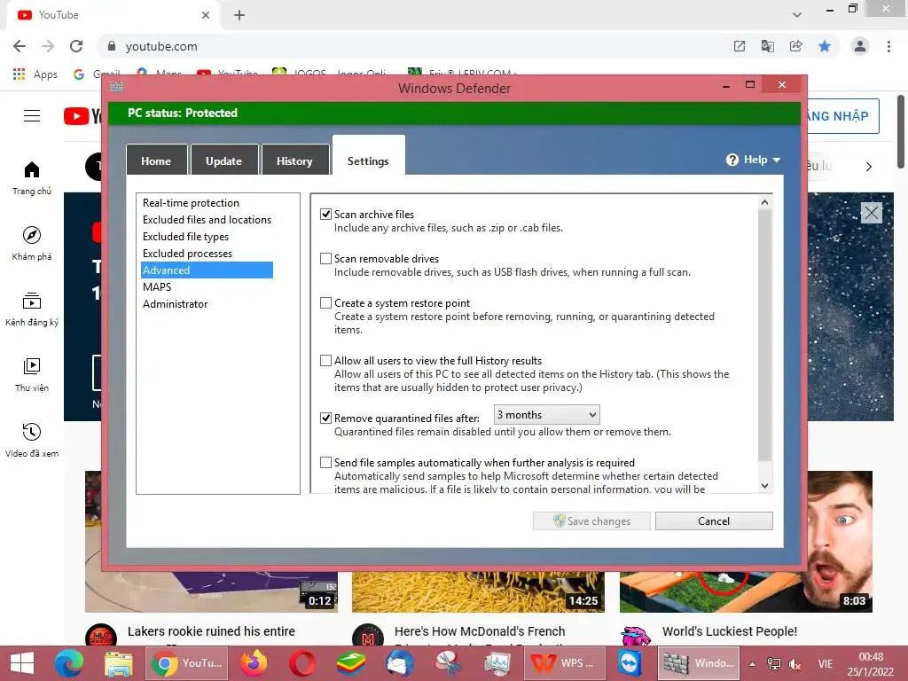Select Real-time protection in settings list
The height and width of the screenshot is (681, 908).
pos(192,203)
